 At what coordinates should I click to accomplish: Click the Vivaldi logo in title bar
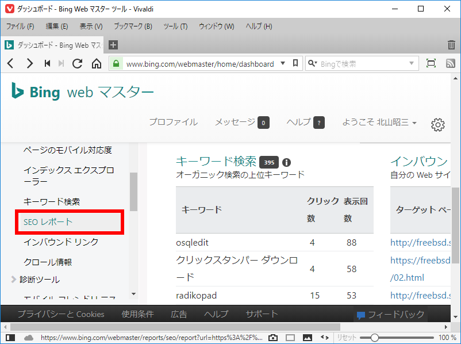pyautogui.click(x=10, y=9)
